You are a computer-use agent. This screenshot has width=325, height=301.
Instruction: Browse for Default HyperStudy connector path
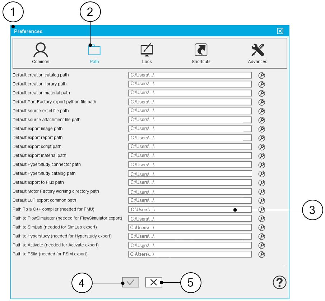pos(262,165)
